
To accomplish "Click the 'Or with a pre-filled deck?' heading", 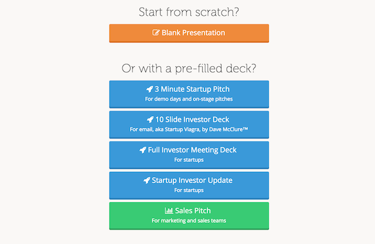I will tap(189, 68).
